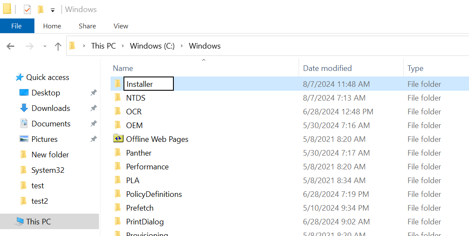This screenshot has height=236, width=469.
Task: Switch to the Share ribbon tab
Action: click(87, 26)
